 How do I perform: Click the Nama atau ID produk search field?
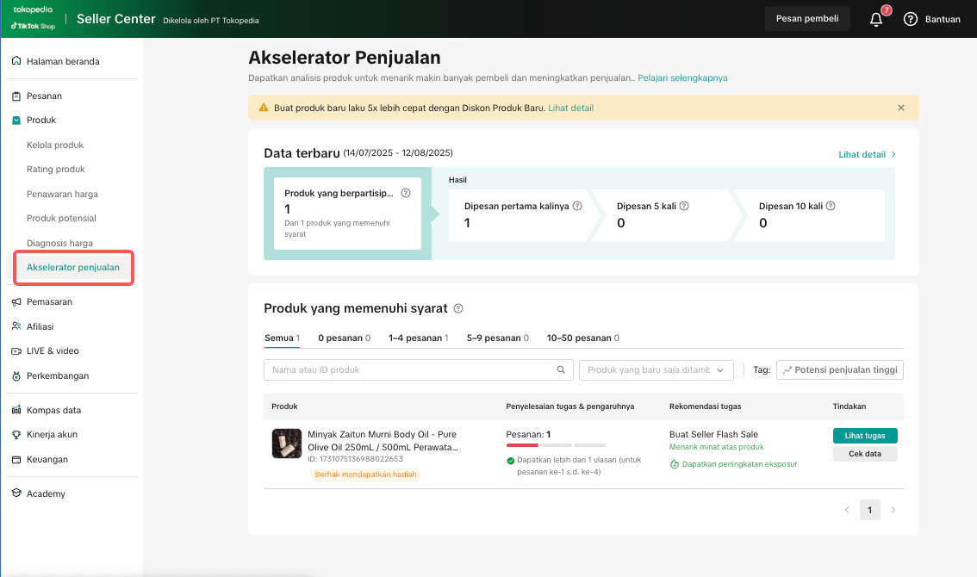click(x=409, y=369)
